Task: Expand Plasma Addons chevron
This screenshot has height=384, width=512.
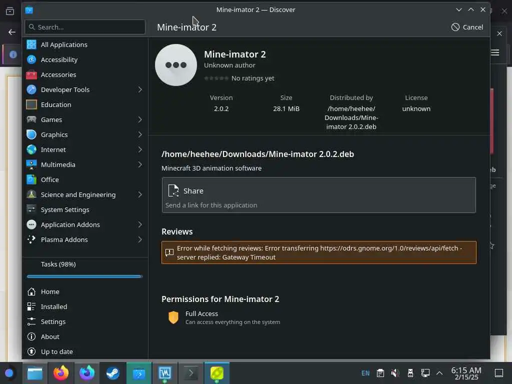Action: [140, 239]
